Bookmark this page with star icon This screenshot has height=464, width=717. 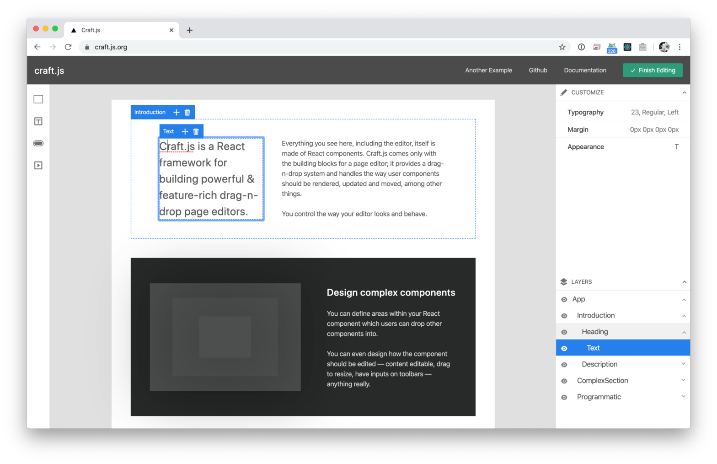[562, 47]
